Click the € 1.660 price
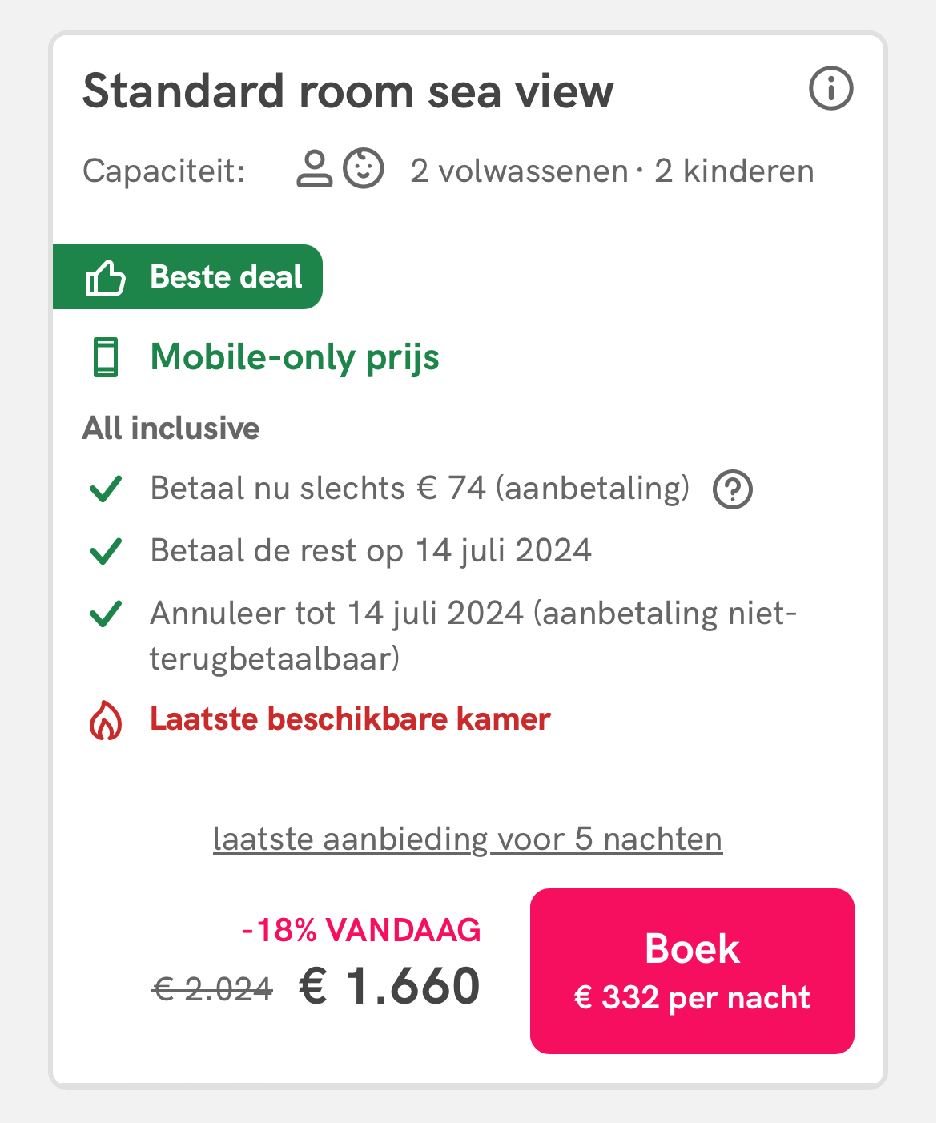The image size is (937, 1123). [x=390, y=986]
